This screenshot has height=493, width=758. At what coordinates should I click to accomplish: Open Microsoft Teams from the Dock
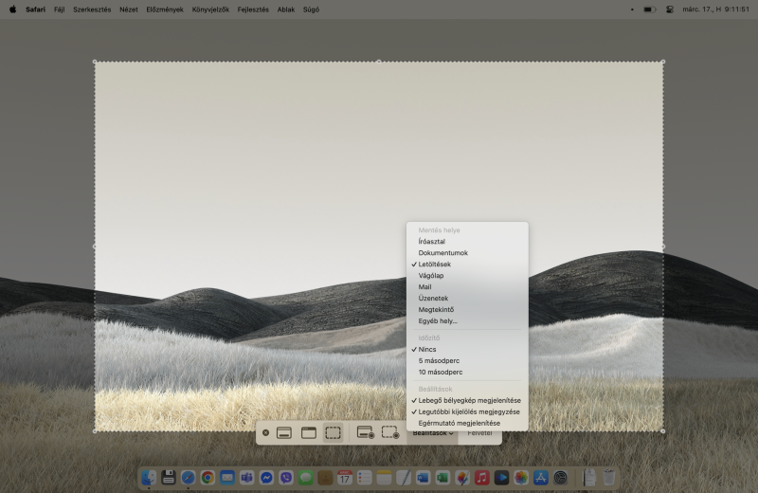(247, 478)
